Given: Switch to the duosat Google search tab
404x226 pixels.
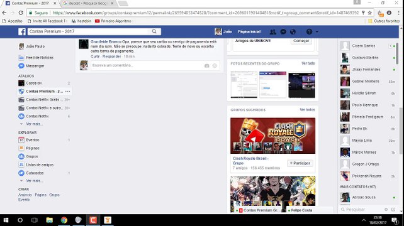Looking at the screenshot, I should point(88,3).
